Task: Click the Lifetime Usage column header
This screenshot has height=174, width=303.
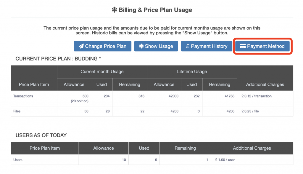Action: tap(192, 71)
